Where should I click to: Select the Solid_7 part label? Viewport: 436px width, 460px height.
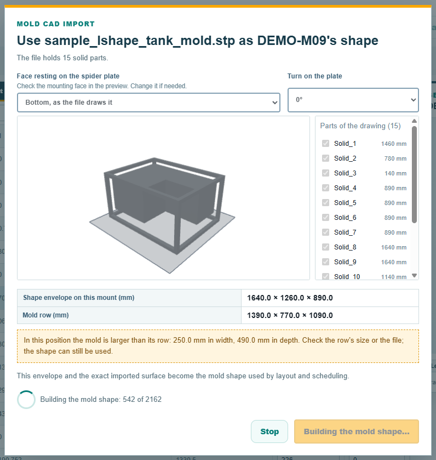click(345, 232)
